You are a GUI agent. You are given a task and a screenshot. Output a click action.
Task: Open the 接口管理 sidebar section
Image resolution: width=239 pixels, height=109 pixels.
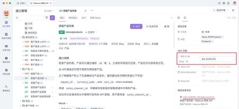point(6,24)
